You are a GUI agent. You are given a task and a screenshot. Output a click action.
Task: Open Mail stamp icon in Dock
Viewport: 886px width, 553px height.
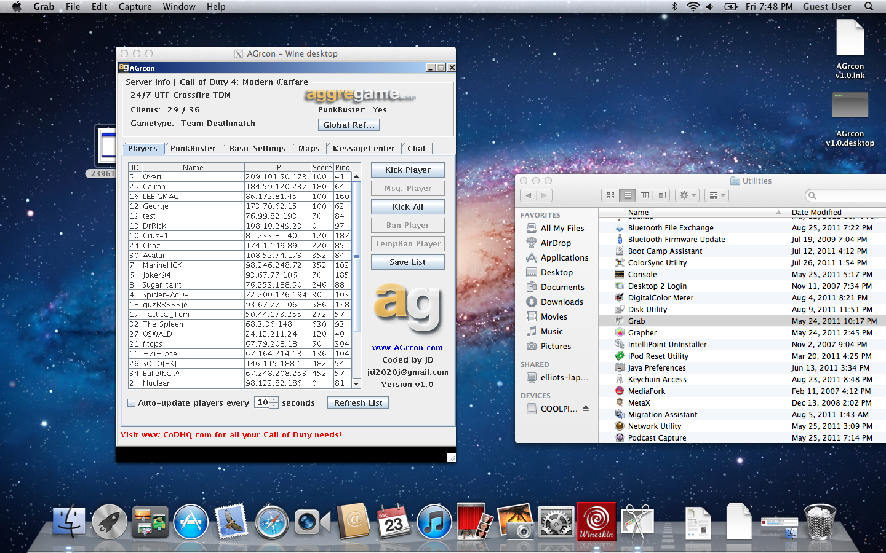click(231, 521)
